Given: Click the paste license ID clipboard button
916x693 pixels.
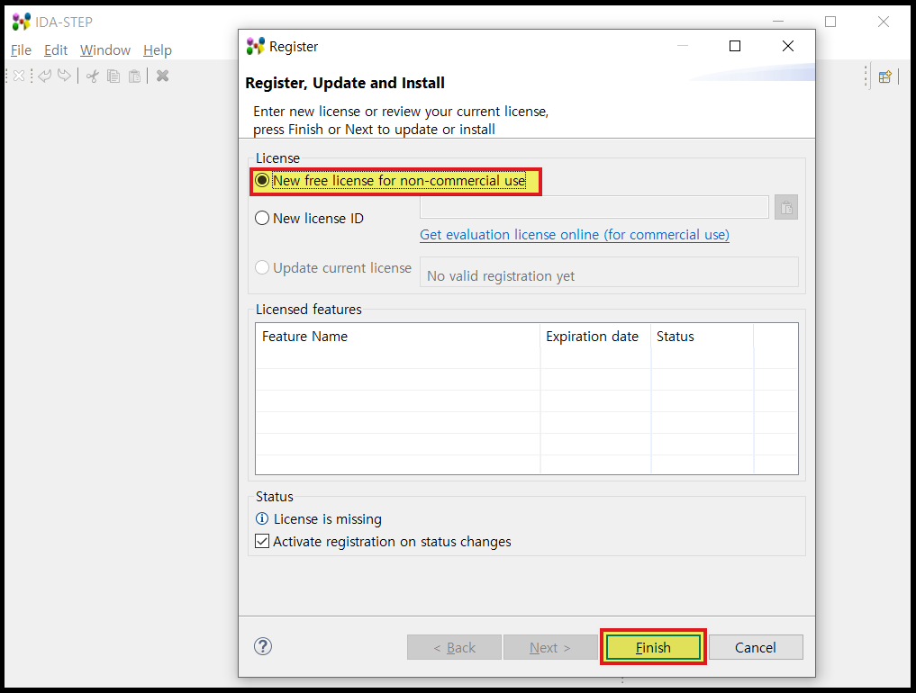Looking at the screenshot, I should click(x=786, y=207).
